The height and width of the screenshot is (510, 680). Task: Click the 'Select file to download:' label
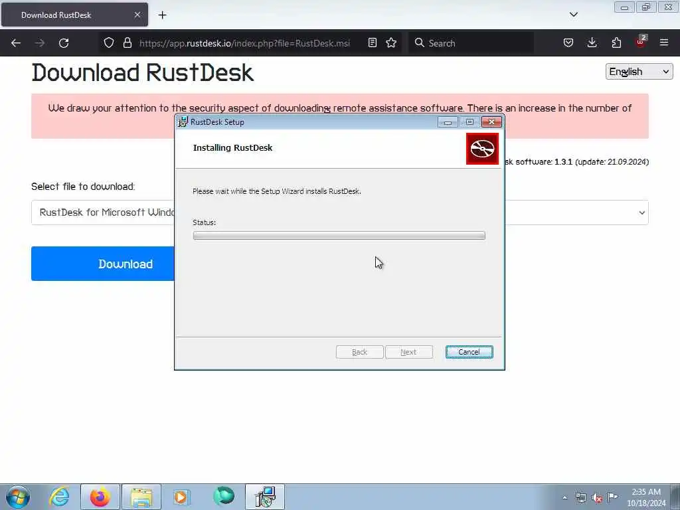click(x=83, y=187)
